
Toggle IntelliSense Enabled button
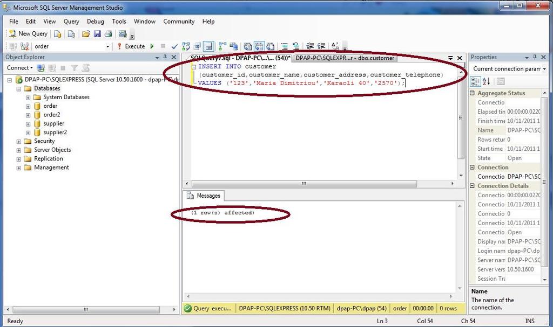point(209,46)
